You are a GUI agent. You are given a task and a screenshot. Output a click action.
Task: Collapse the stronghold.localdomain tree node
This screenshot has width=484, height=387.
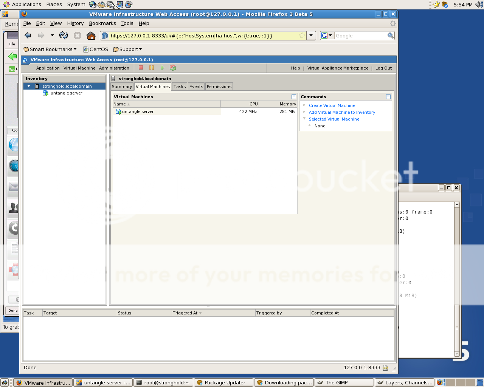[29, 86]
